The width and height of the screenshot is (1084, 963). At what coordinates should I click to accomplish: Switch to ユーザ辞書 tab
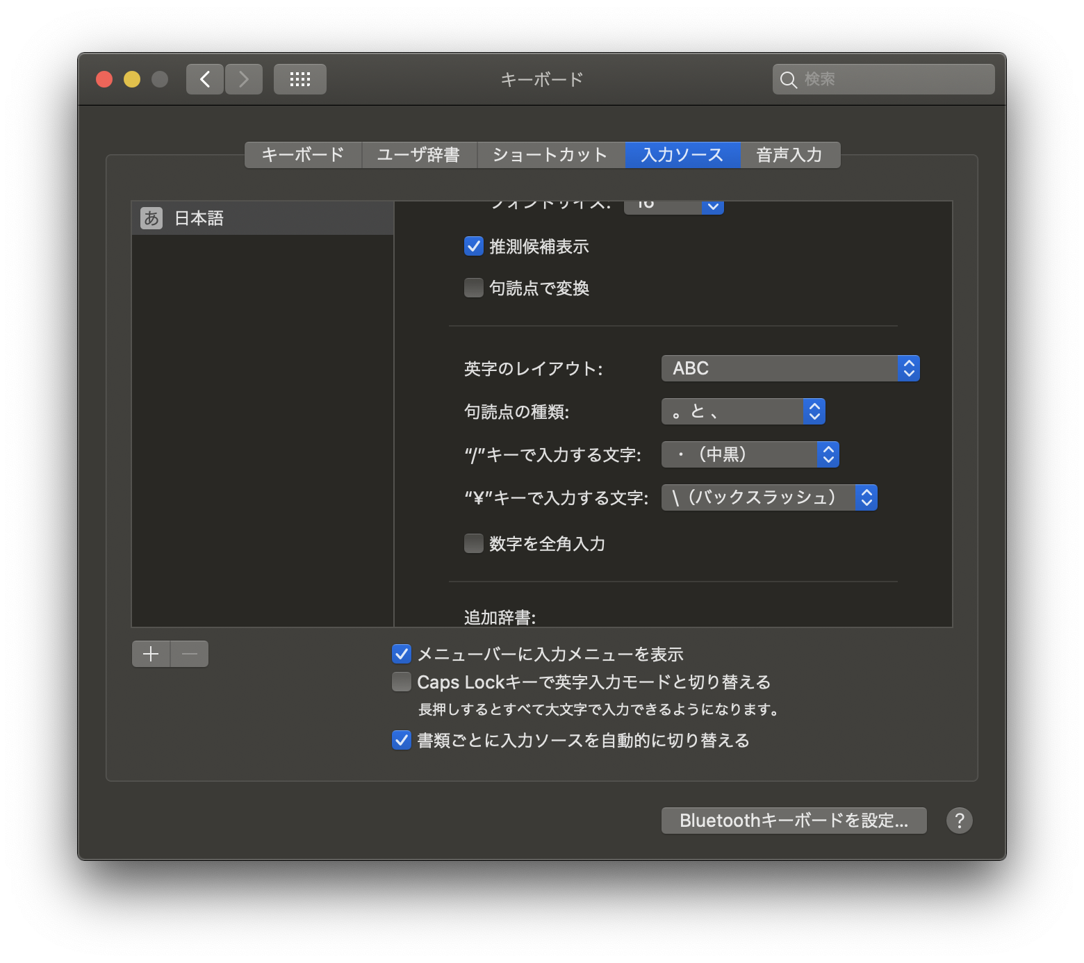pos(419,155)
